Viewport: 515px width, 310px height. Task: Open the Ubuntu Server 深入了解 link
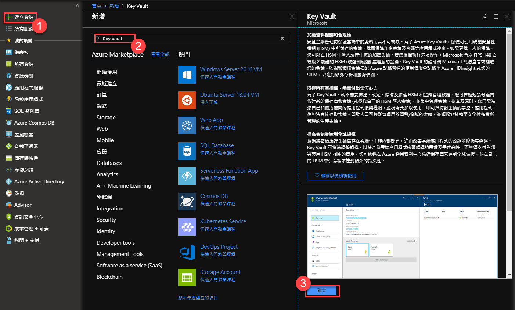click(209, 102)
